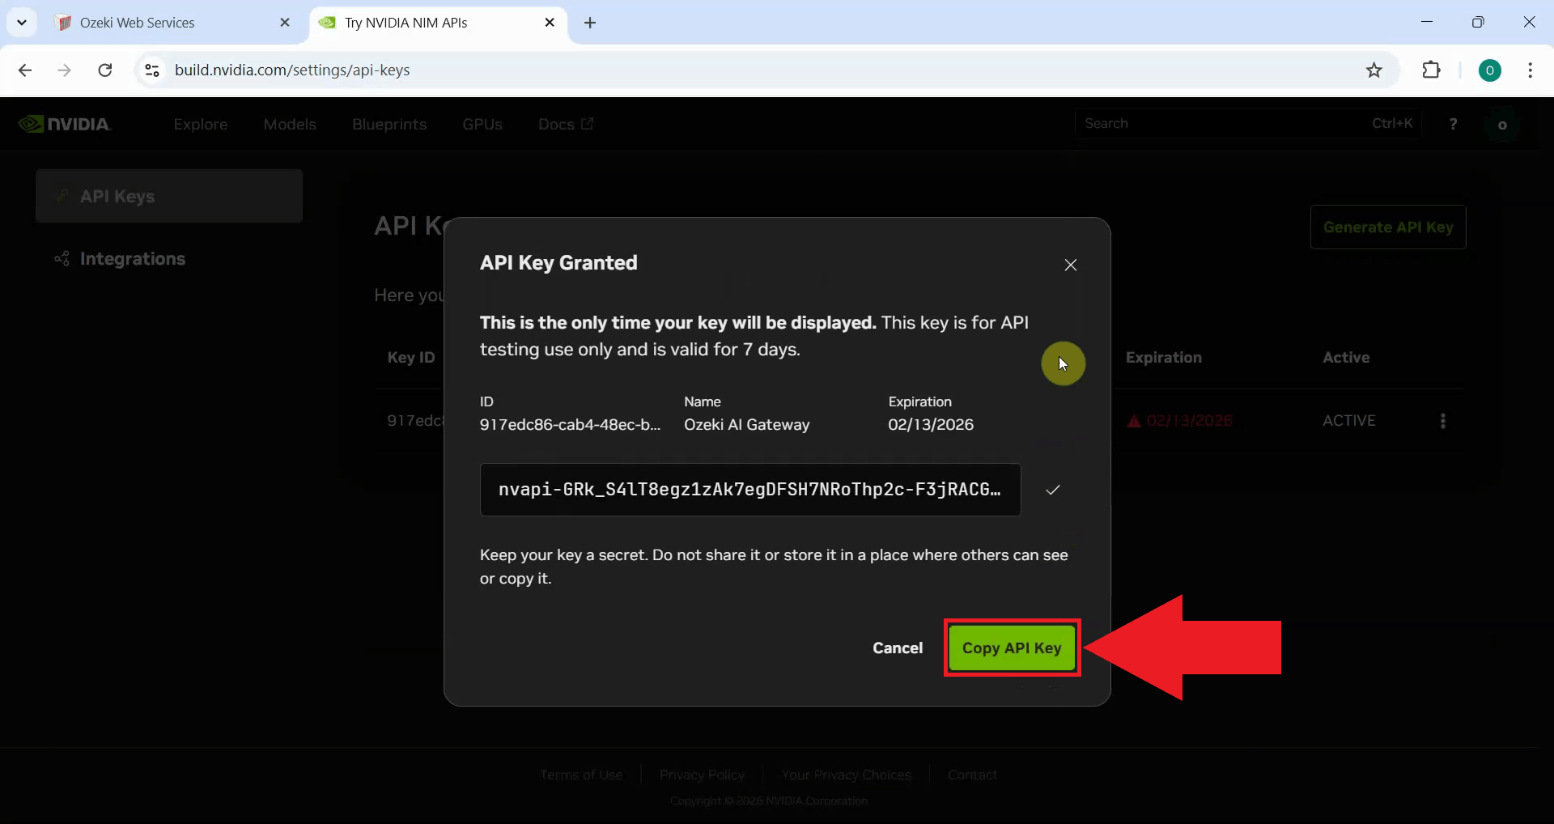Click the checkmark beside the API key

click(1053, 490)
